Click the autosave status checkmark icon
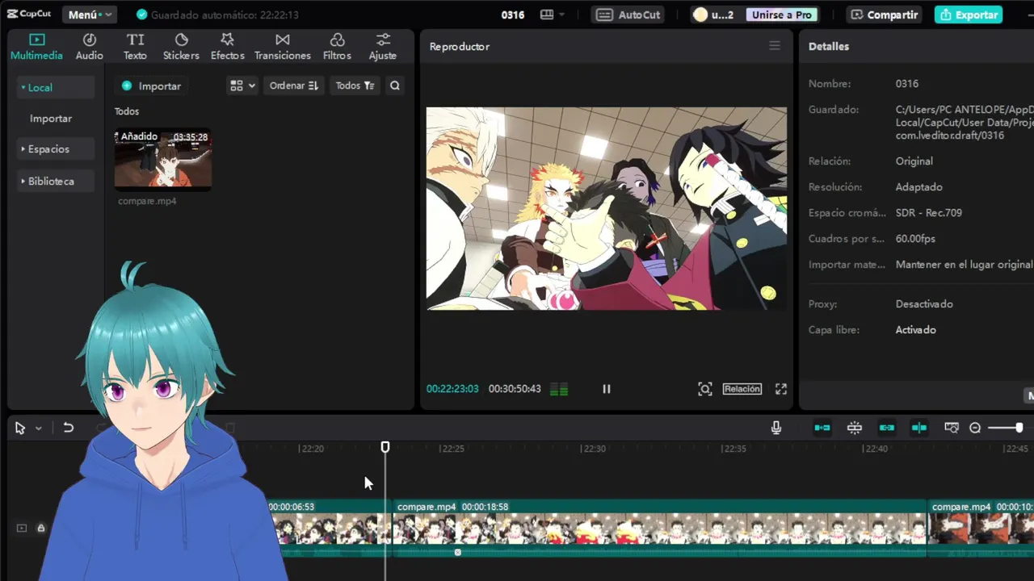This screenshot has width=1034, height=581. (x=142, y=15)
